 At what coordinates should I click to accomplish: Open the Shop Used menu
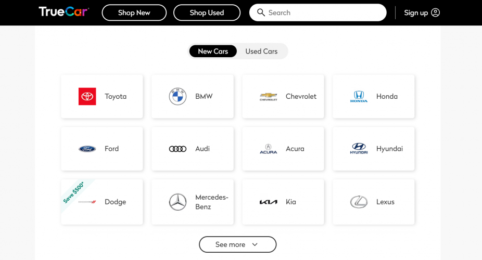point(207,12)
